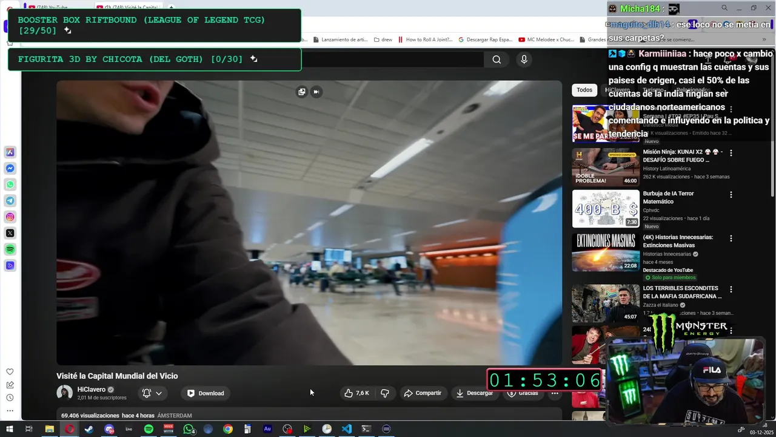The image size is (776, 437).
Task: Open the HiClavero channel name link
Action: pyautogui.click(x=92, y=390)
